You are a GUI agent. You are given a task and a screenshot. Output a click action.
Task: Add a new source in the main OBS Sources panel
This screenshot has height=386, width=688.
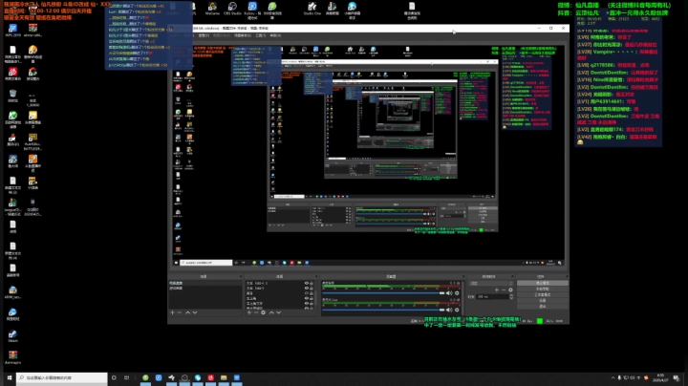(249, 312)
